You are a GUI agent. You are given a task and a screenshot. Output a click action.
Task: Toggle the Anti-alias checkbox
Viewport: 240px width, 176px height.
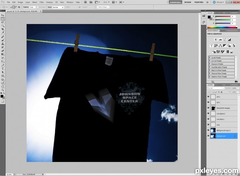pos(38,7)
